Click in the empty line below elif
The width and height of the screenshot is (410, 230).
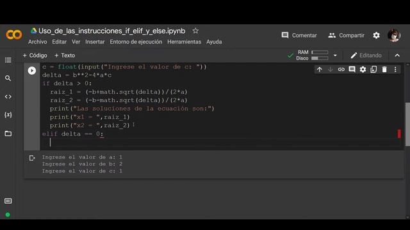(x=221, y=142)
